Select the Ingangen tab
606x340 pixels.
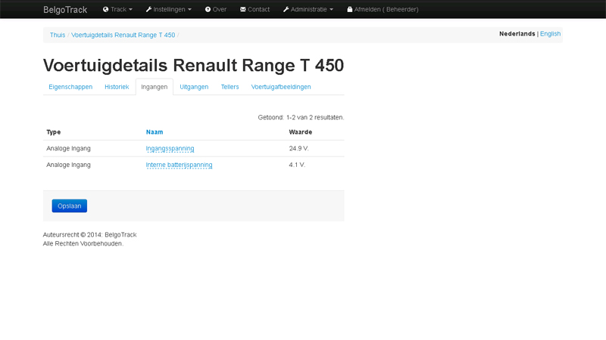coord(155,87)
